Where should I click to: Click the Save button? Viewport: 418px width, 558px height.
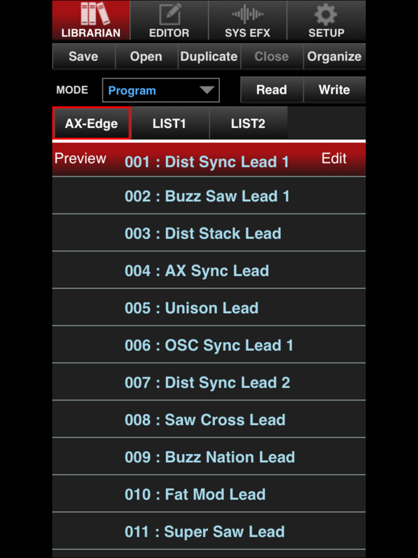(x=83, y=56)
